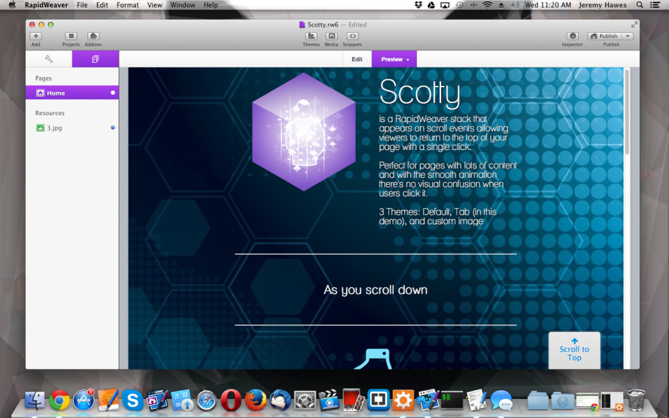This screenshot has height=418, width=669.
Task: Open System Preferences from the dock
Action: (x=304, y=400)
